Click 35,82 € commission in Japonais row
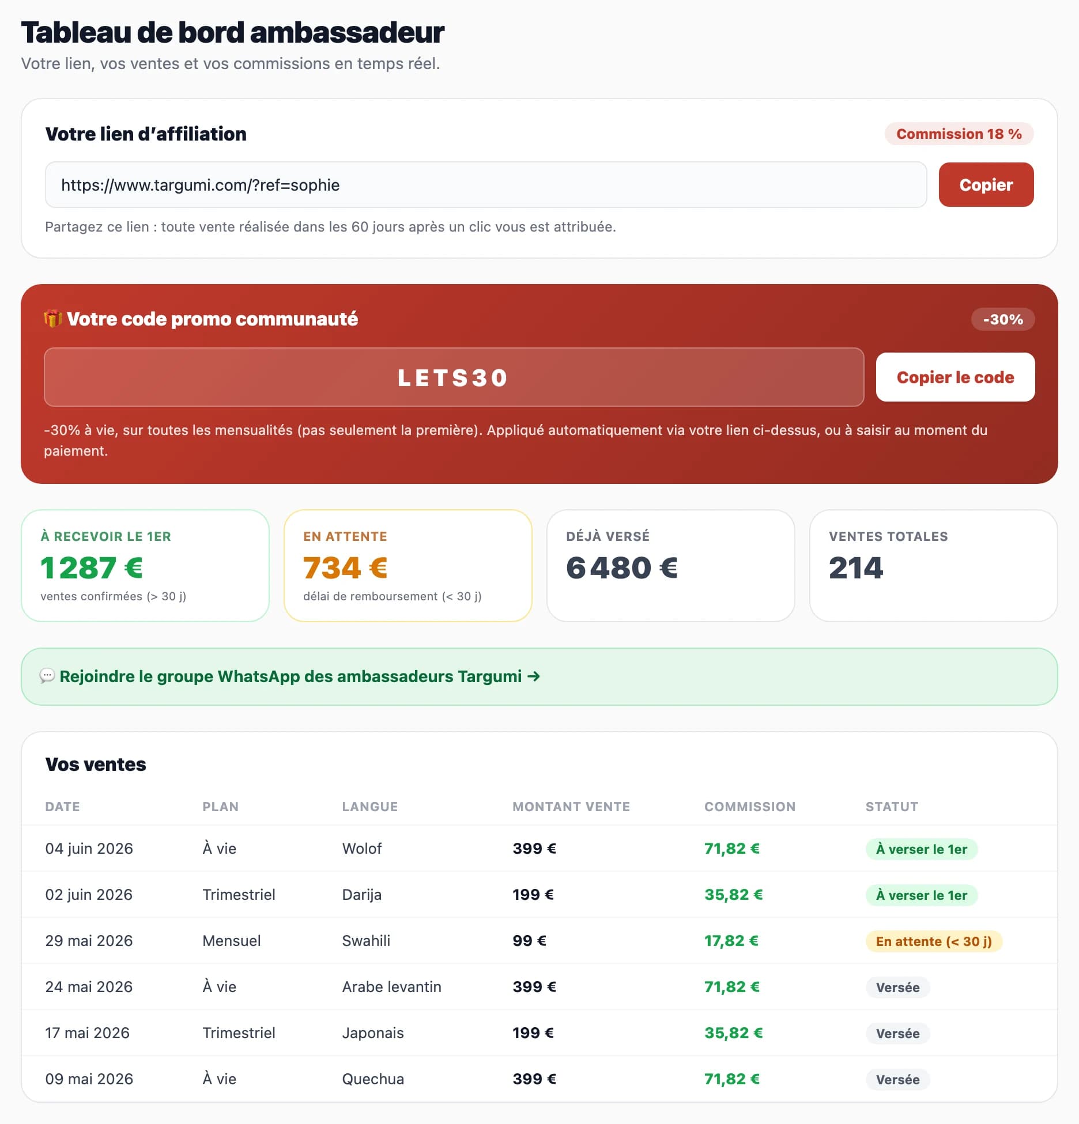Image resolution: width=1079 pixels, height=1124 pixels. pos(734,1033)
